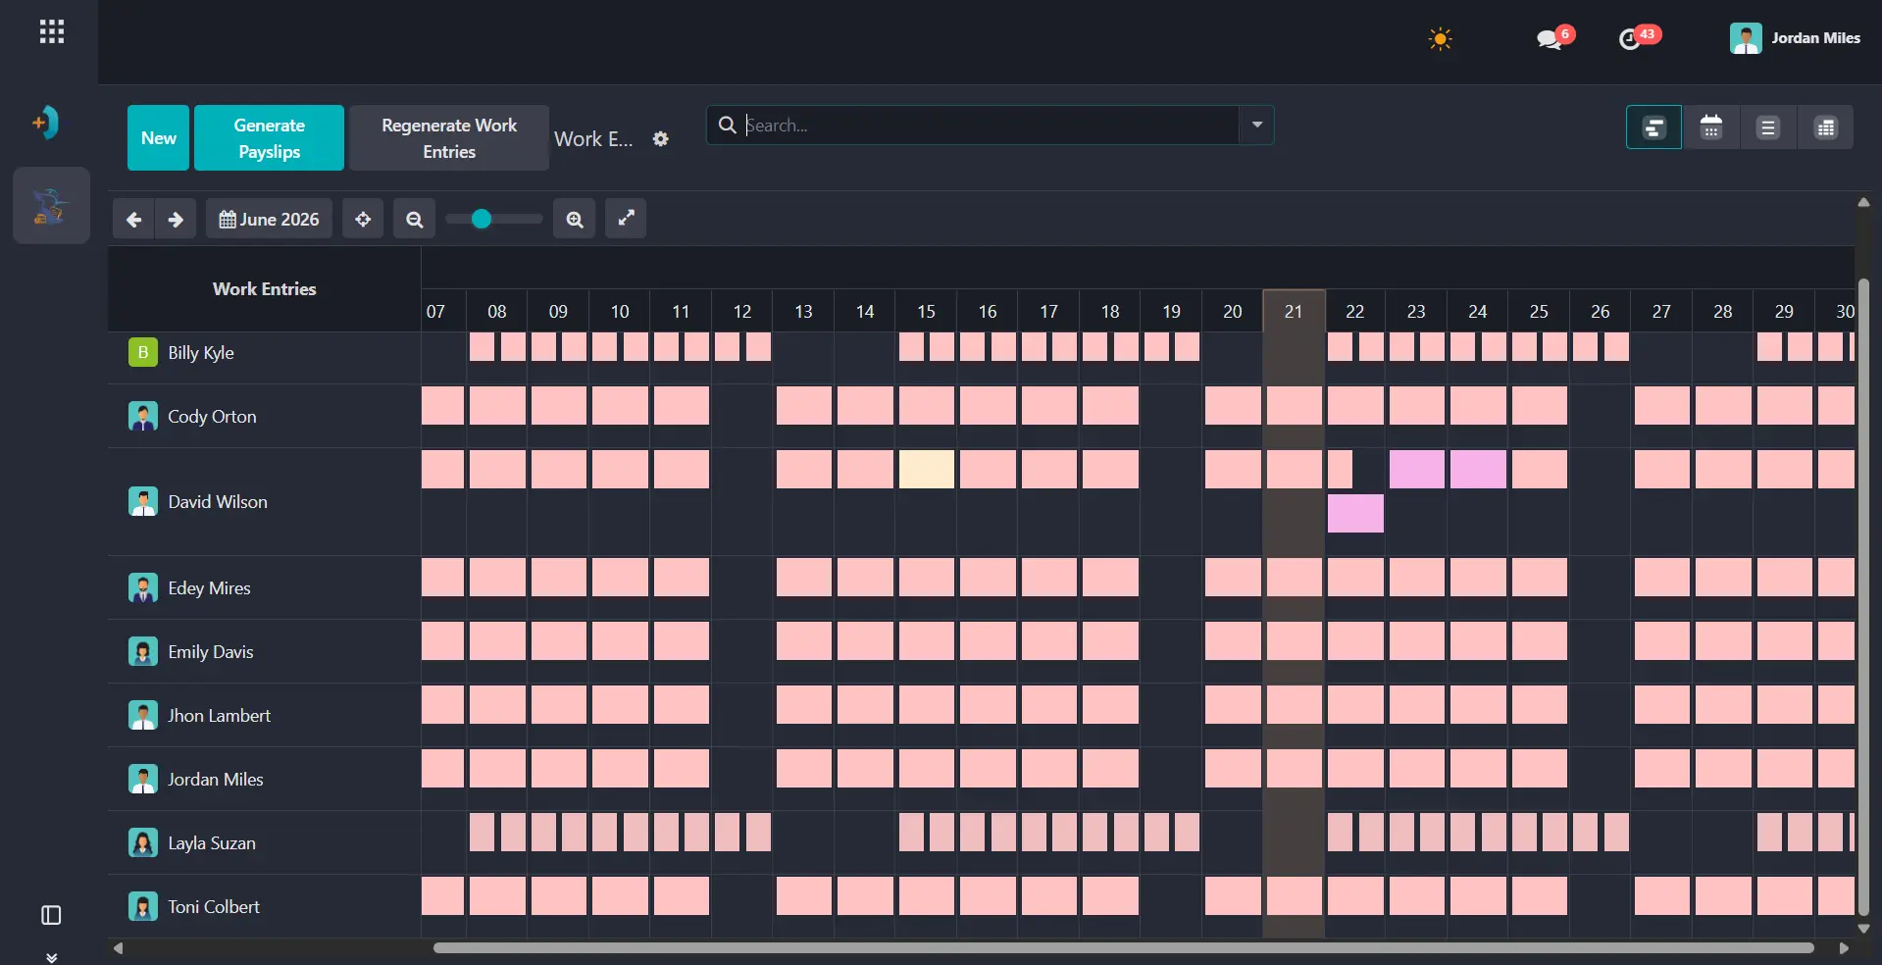
Task: Open Toni Colbert's work entry on the 25th
Action: 1539,895
